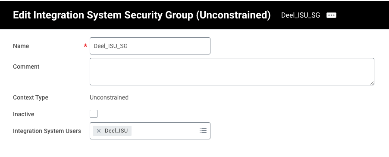Select the Unconstrained context type value

109,97
